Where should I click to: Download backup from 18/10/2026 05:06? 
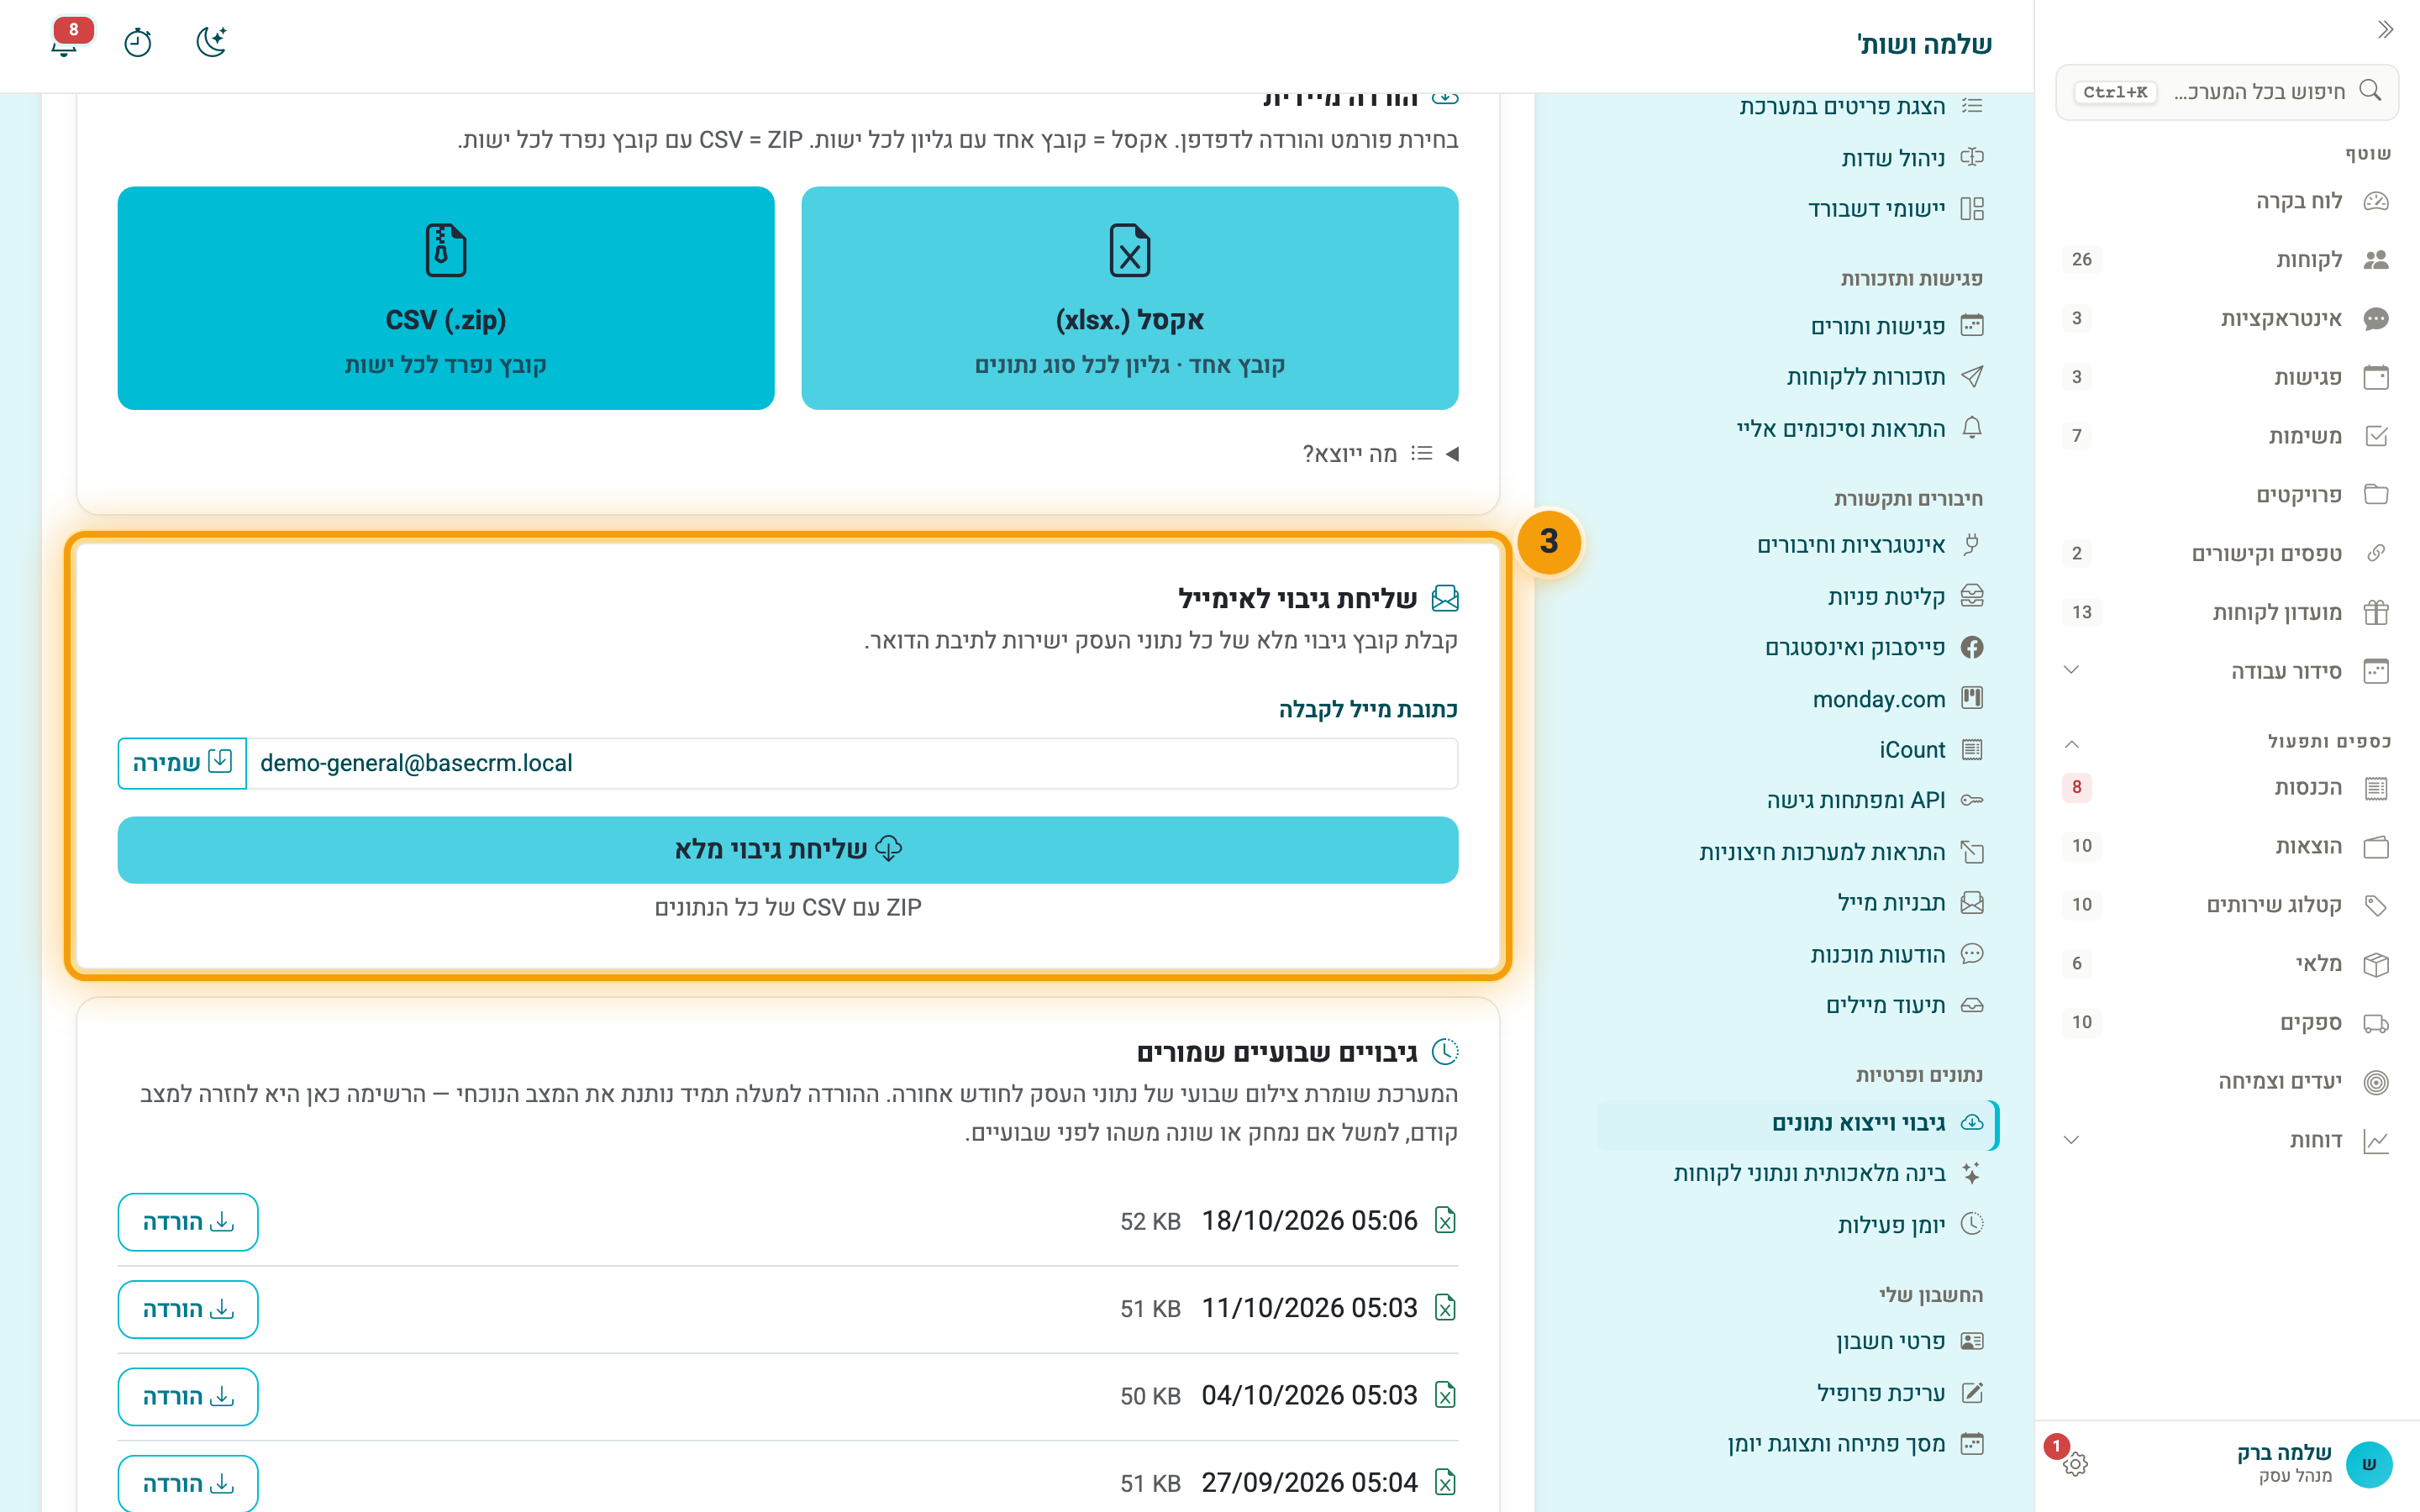tap(188, 1222)
